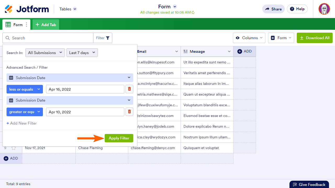Star the row 9 entry
The height and width of the screenshot is (188, 335).
14,148
